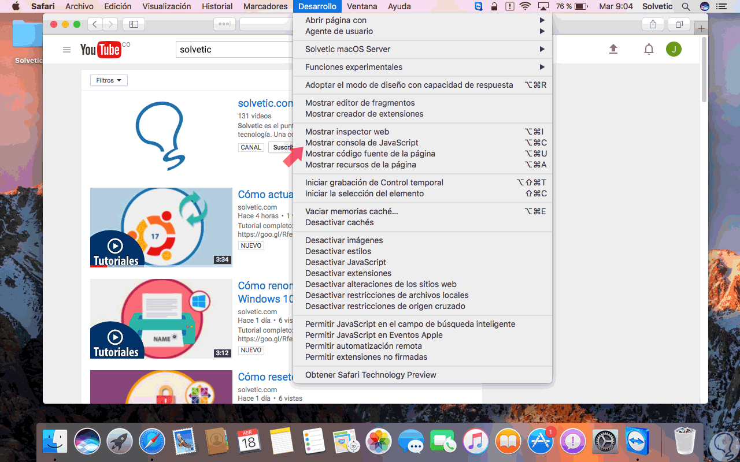
Task: Click the page vertical scrollbar
Action: coord(704,69)
